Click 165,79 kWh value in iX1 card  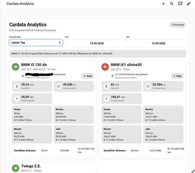coord(155,150)
